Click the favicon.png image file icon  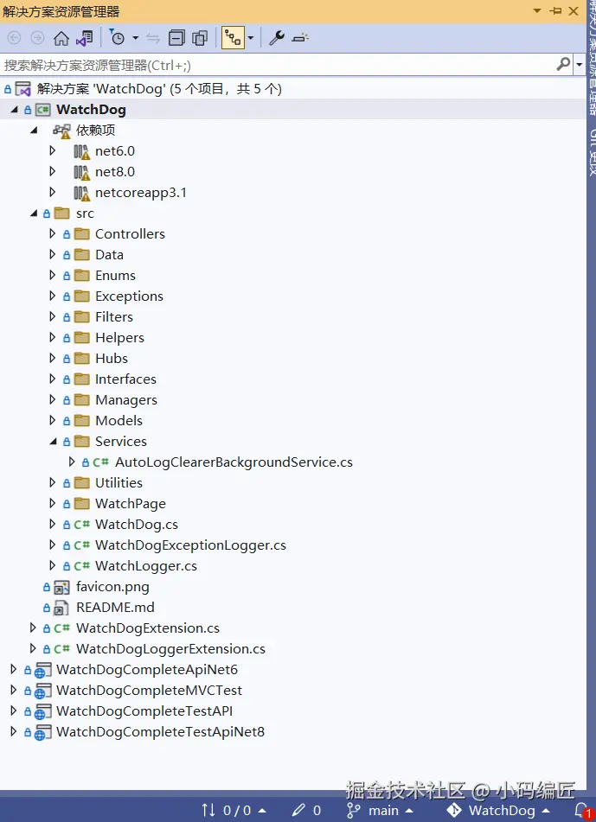(x=62, y=587)
